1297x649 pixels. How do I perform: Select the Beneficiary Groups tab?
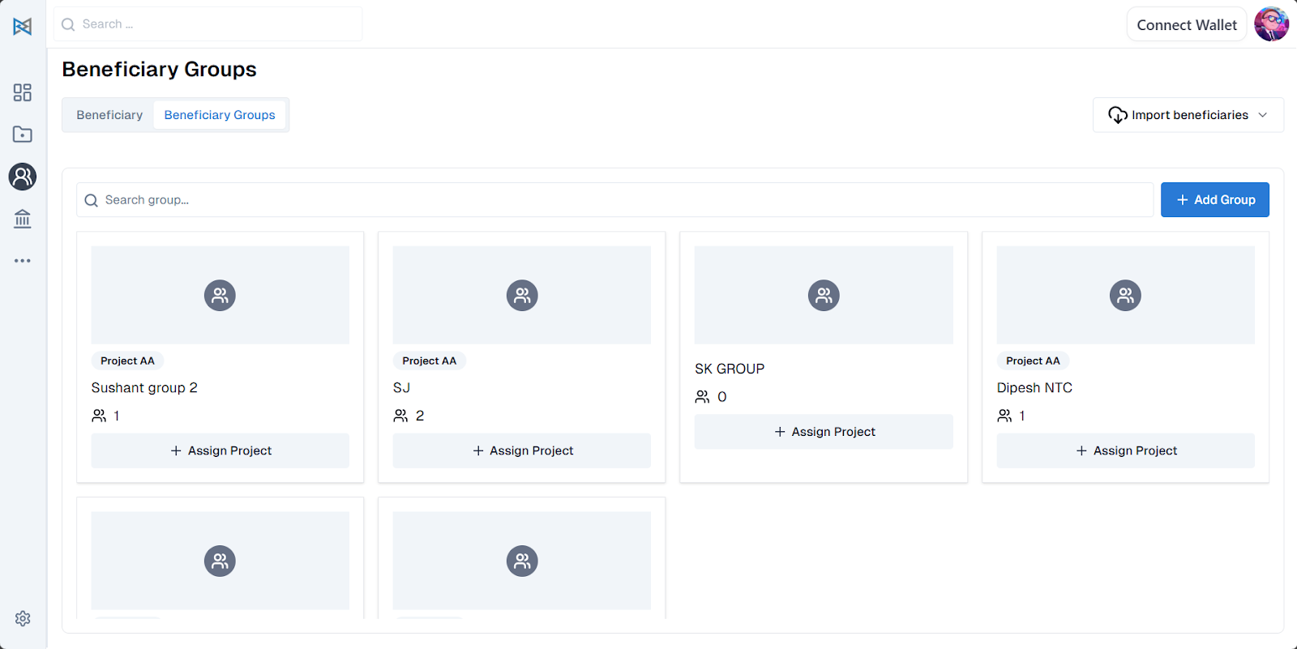pyautogui.click(x=220, y=115)
